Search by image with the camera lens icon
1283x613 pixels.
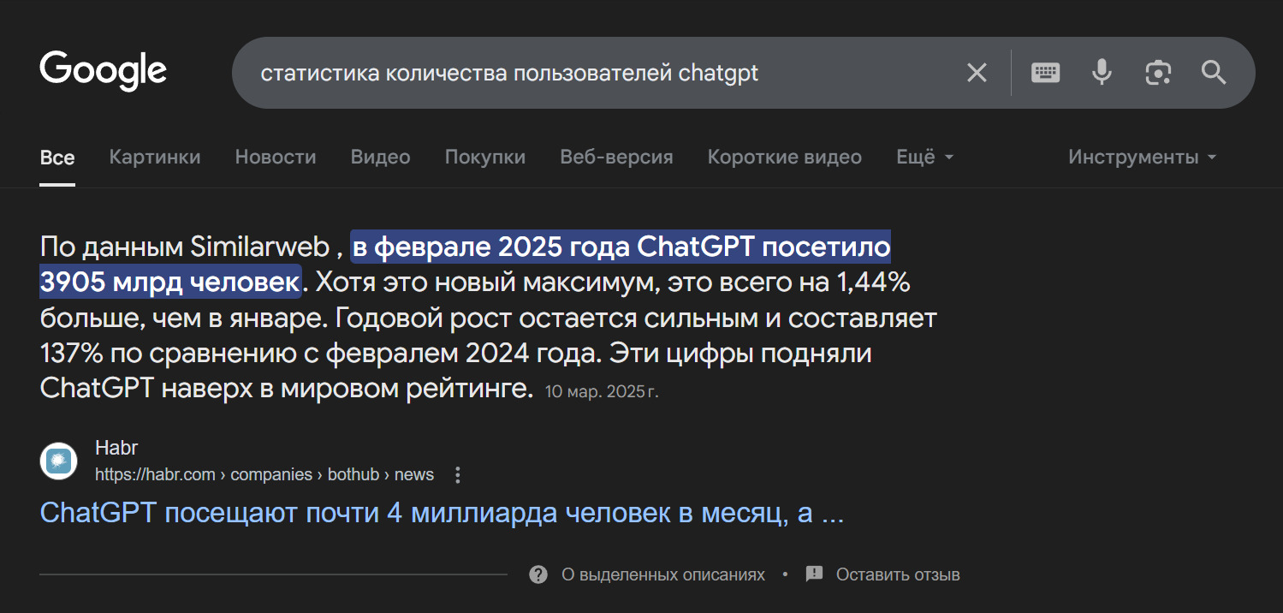(x=1157, y=73)
